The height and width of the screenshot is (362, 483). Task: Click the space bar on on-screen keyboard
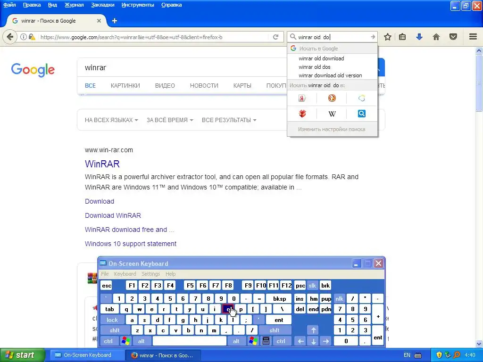190,341
